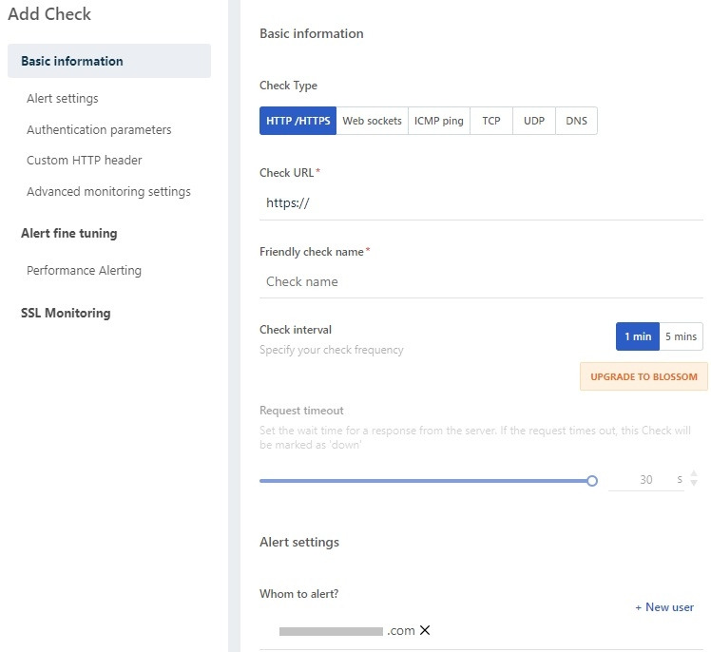Image resolution: width=711 pixels, height=652 pixels.
Task: Set check interval to 5 mins
Action: pos(681,336)
